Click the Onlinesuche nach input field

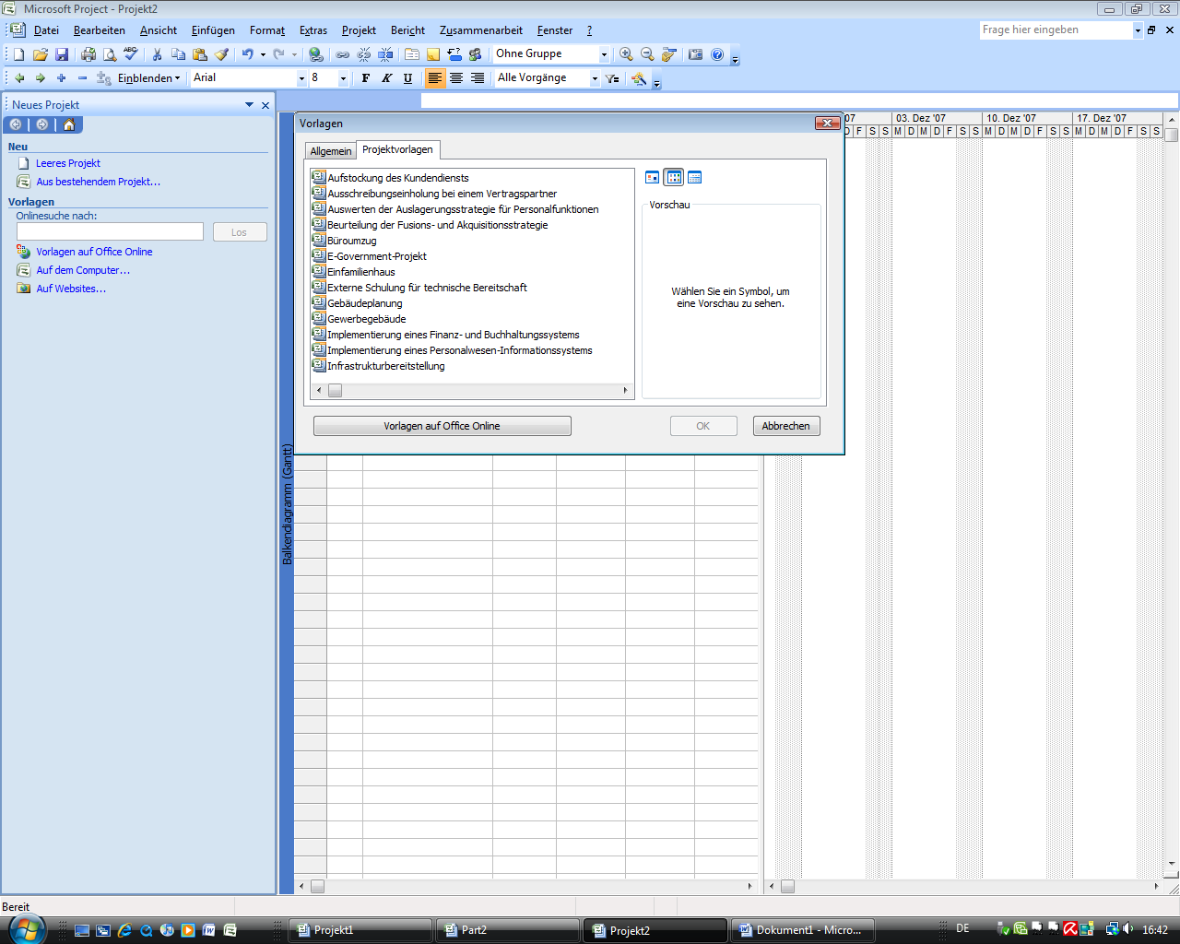110,232
